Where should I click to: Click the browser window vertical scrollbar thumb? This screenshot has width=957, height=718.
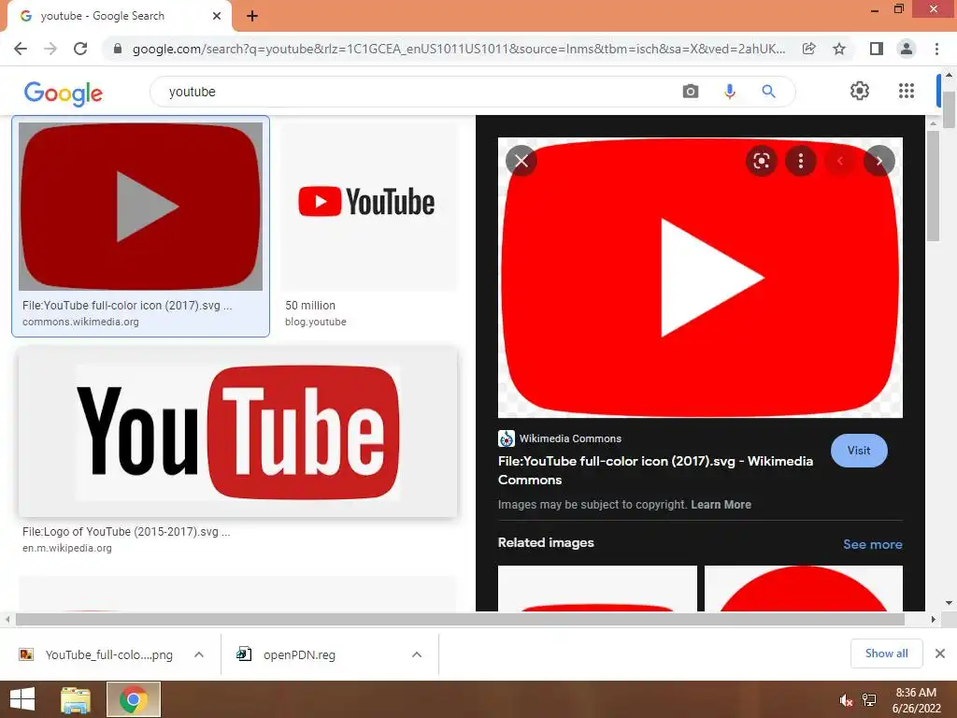tap(949, 110)
